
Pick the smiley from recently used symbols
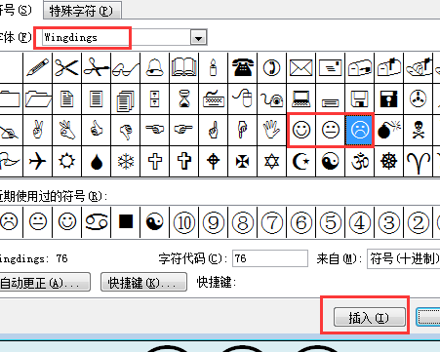(67, 222)
